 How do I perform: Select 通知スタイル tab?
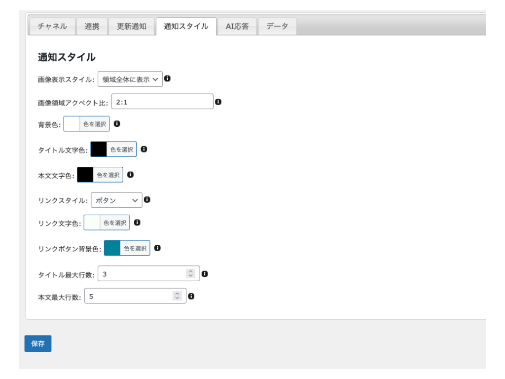pyautogui.click(x=186, y=27)
